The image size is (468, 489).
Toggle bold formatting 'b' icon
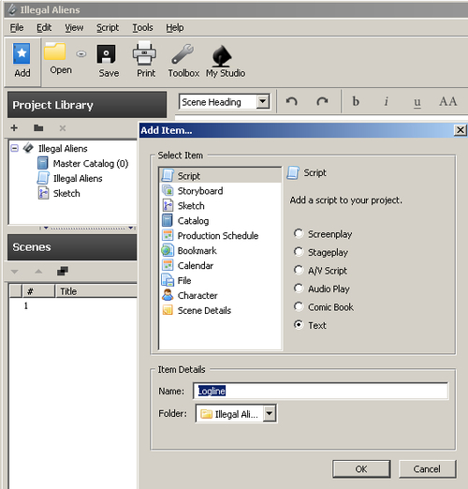tap(356, 101)
